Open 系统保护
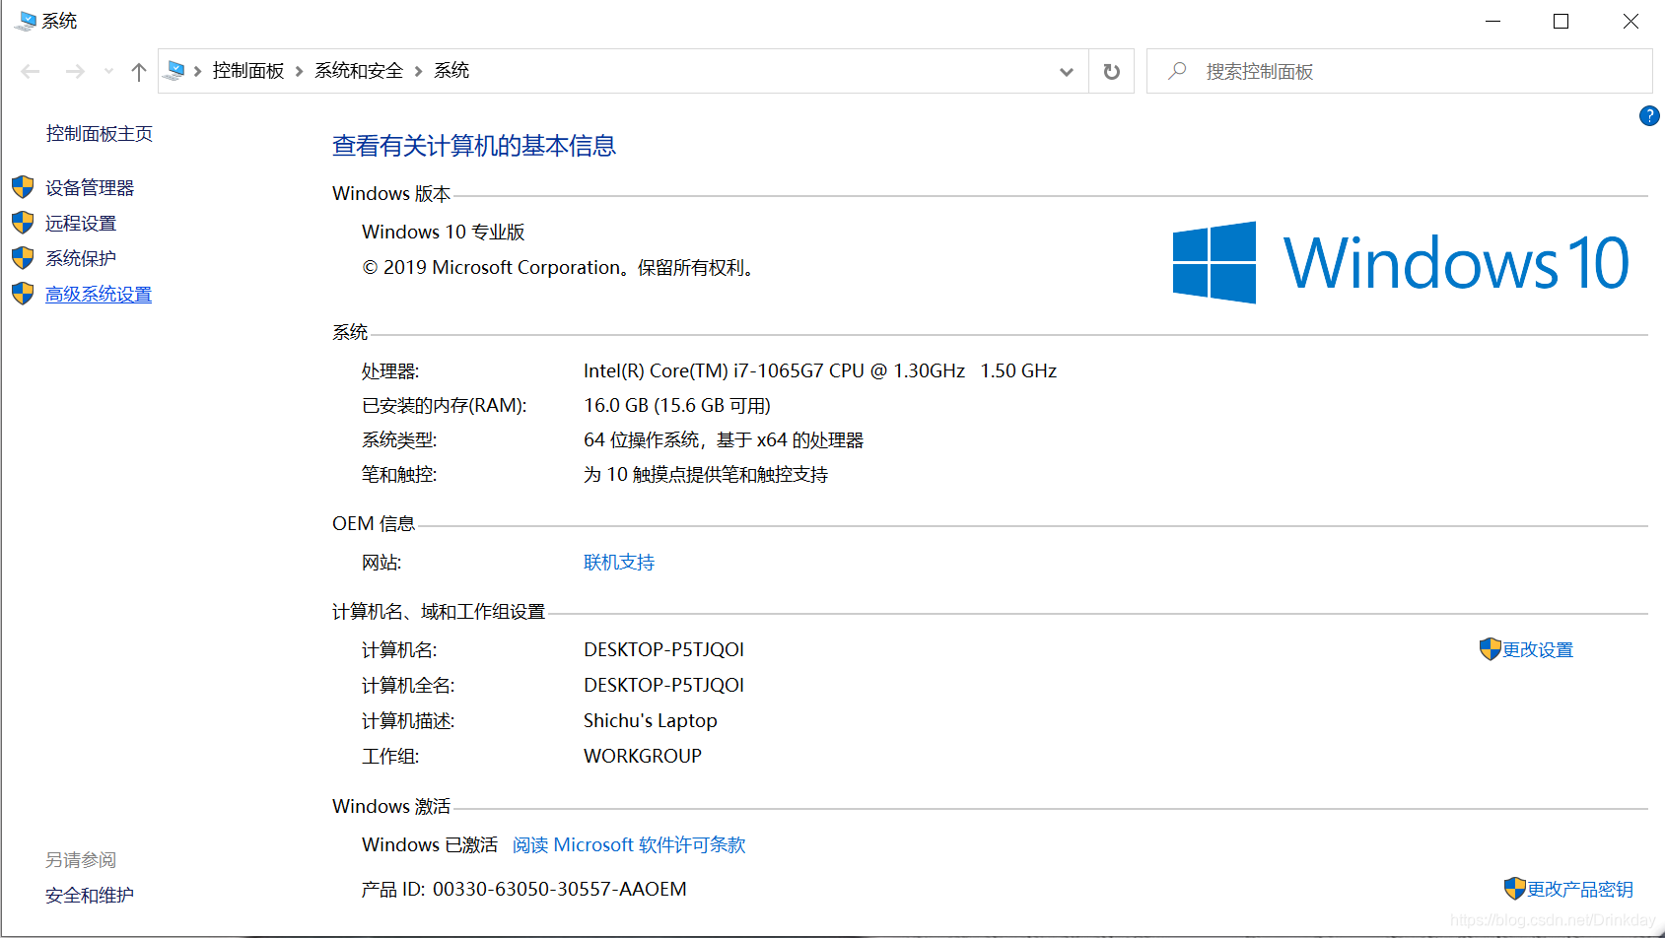 (81, 258)
